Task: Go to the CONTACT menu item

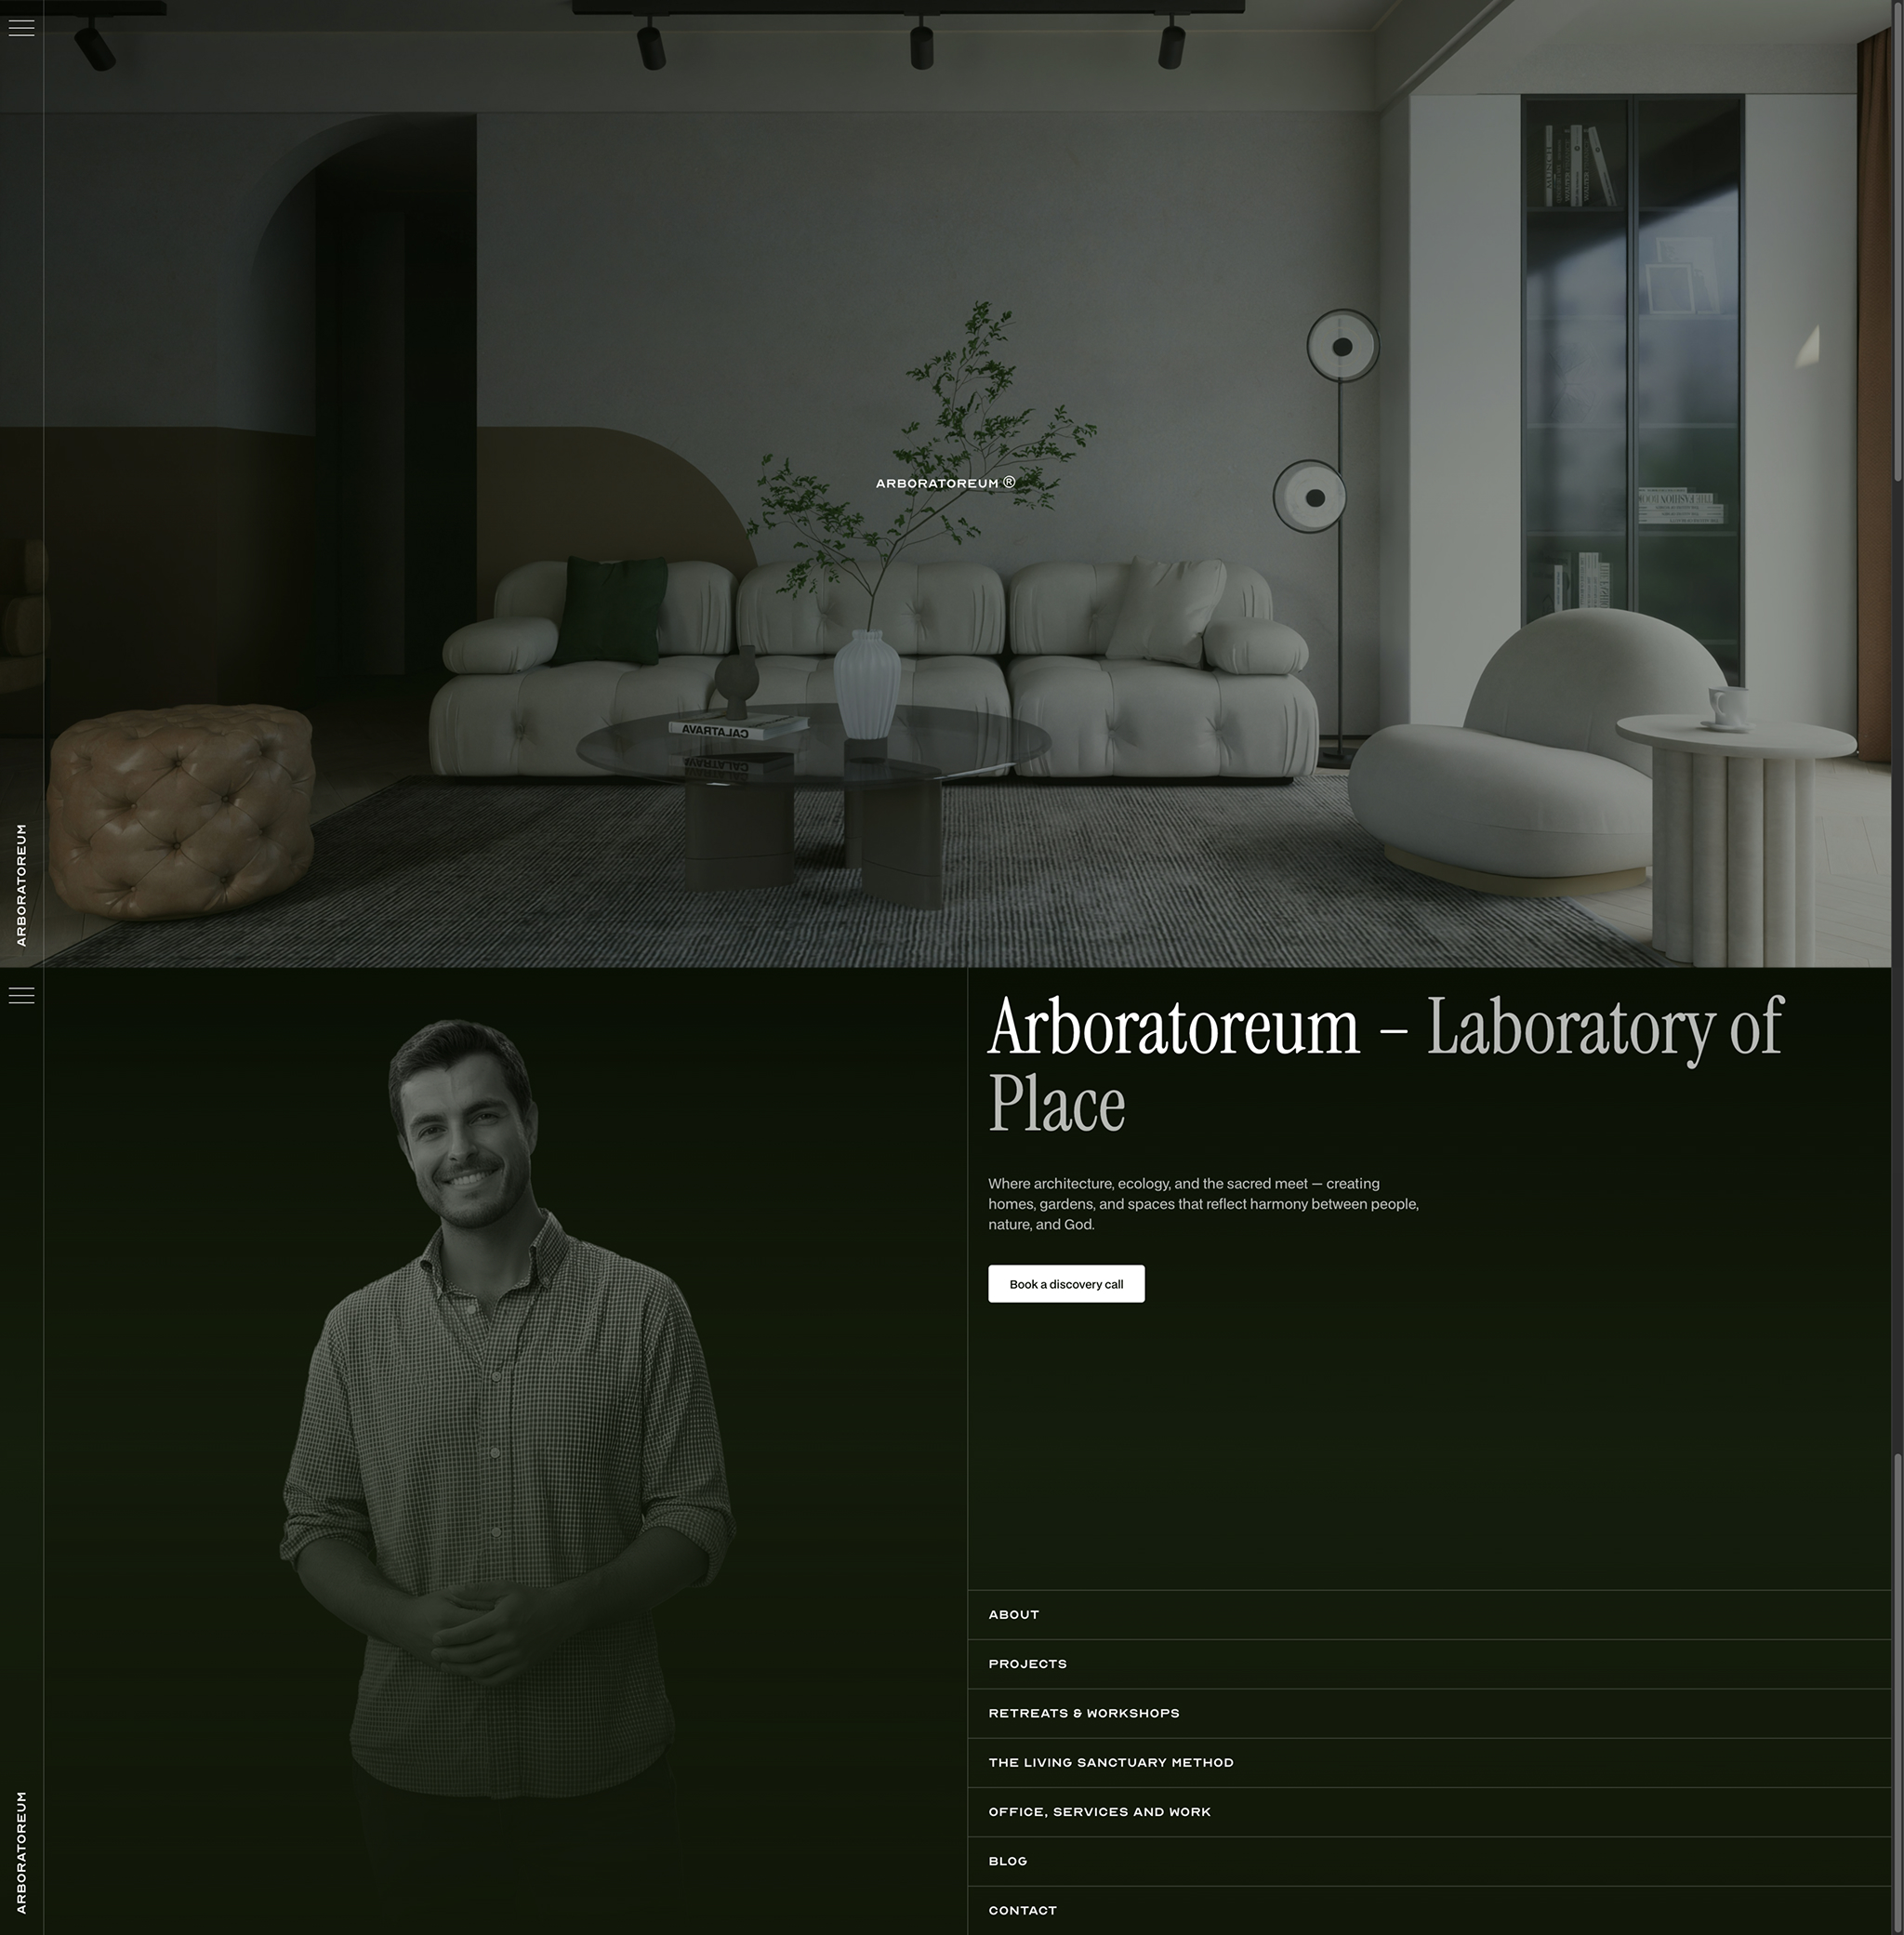Action: (x=1022, y=1910)
